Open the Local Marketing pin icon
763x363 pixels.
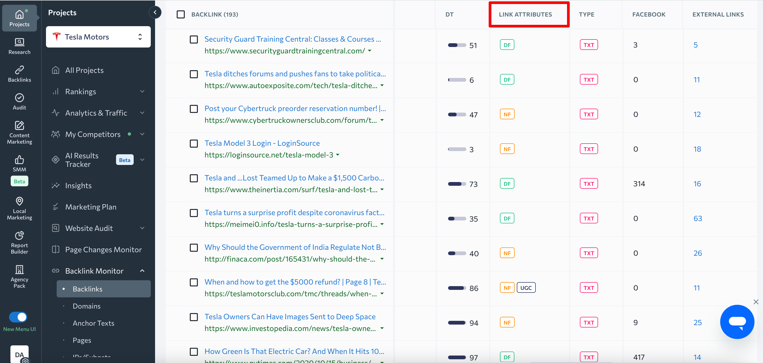(x=19, y=201)
